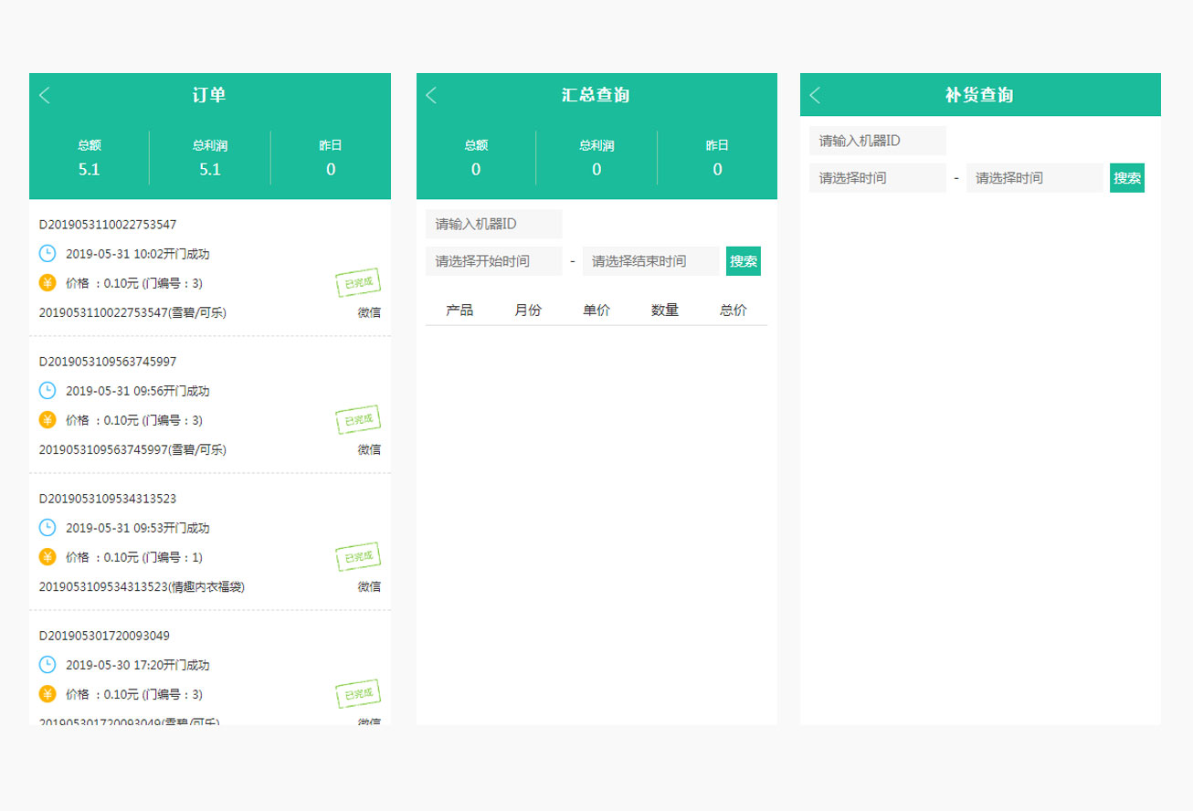Go back from the 汇总查询 screen
This screenshot has height=811, width=1193.
click(431, 95)
